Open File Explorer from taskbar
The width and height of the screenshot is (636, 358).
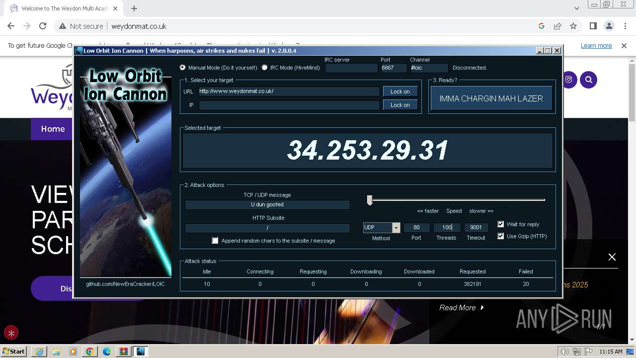tap(56, 352)
